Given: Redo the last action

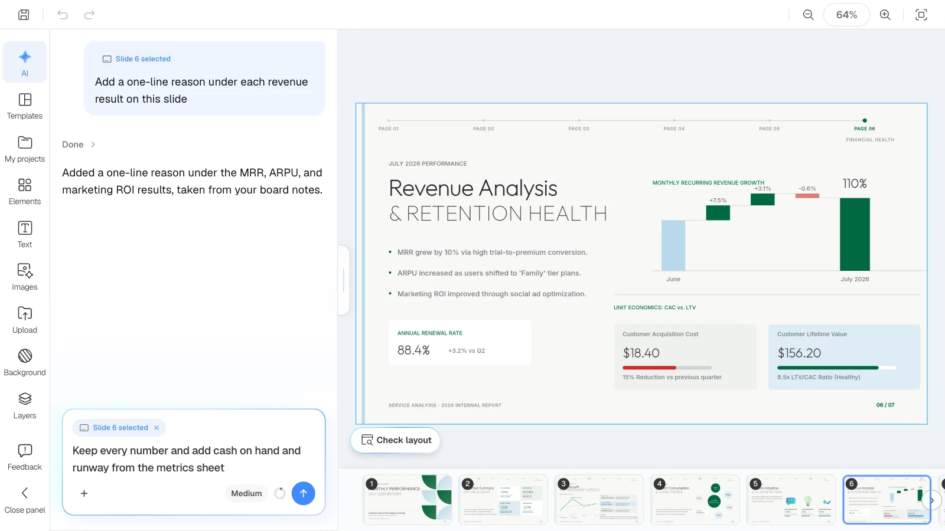Looking at the screenshot, I should [89, 15].
